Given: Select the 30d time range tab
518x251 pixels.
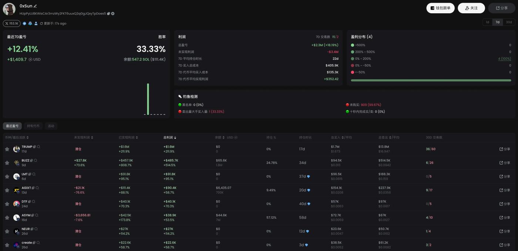Looking at the screenshot, I should (x=509, y=22).
